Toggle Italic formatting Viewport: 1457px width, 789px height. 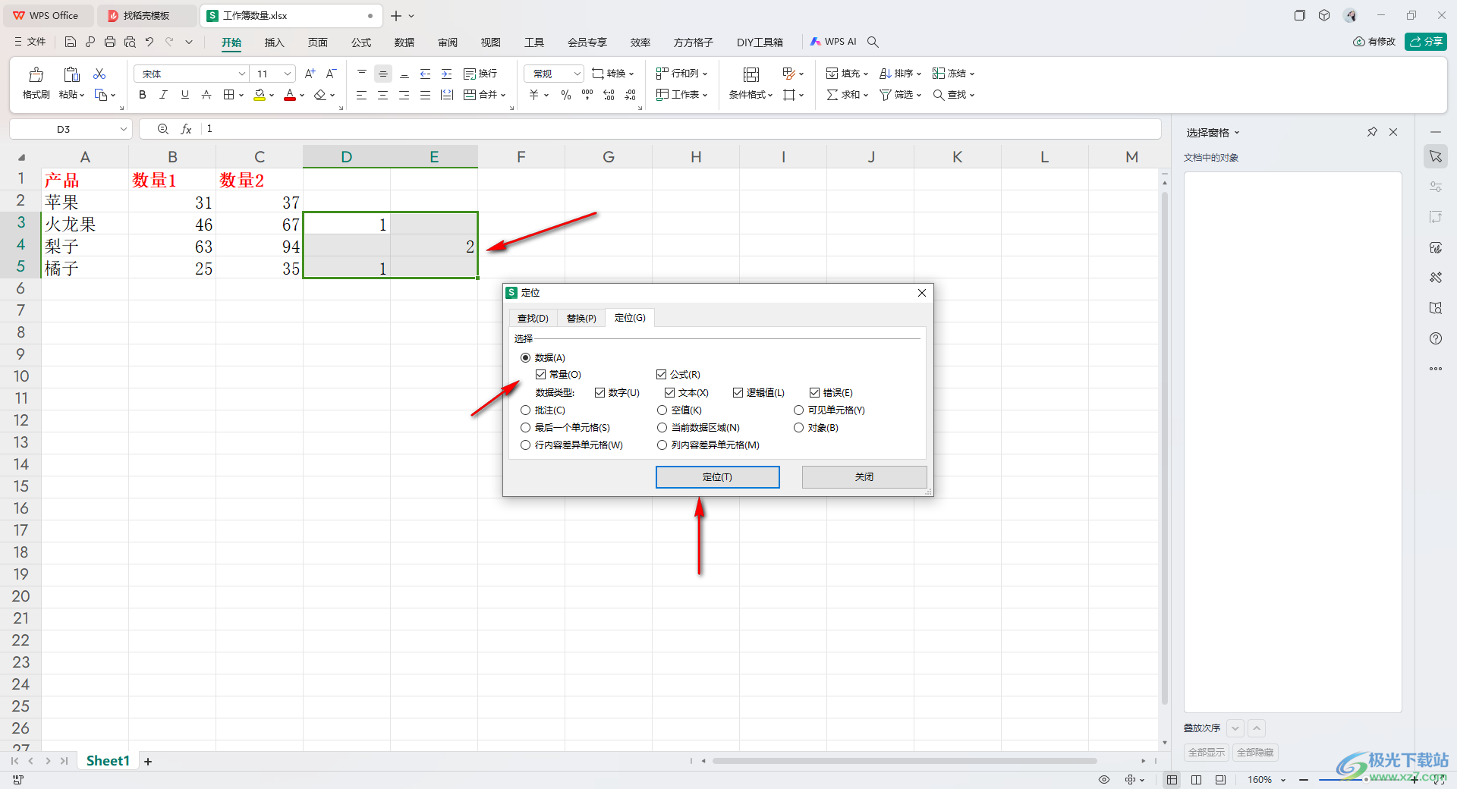coord(163,95)
